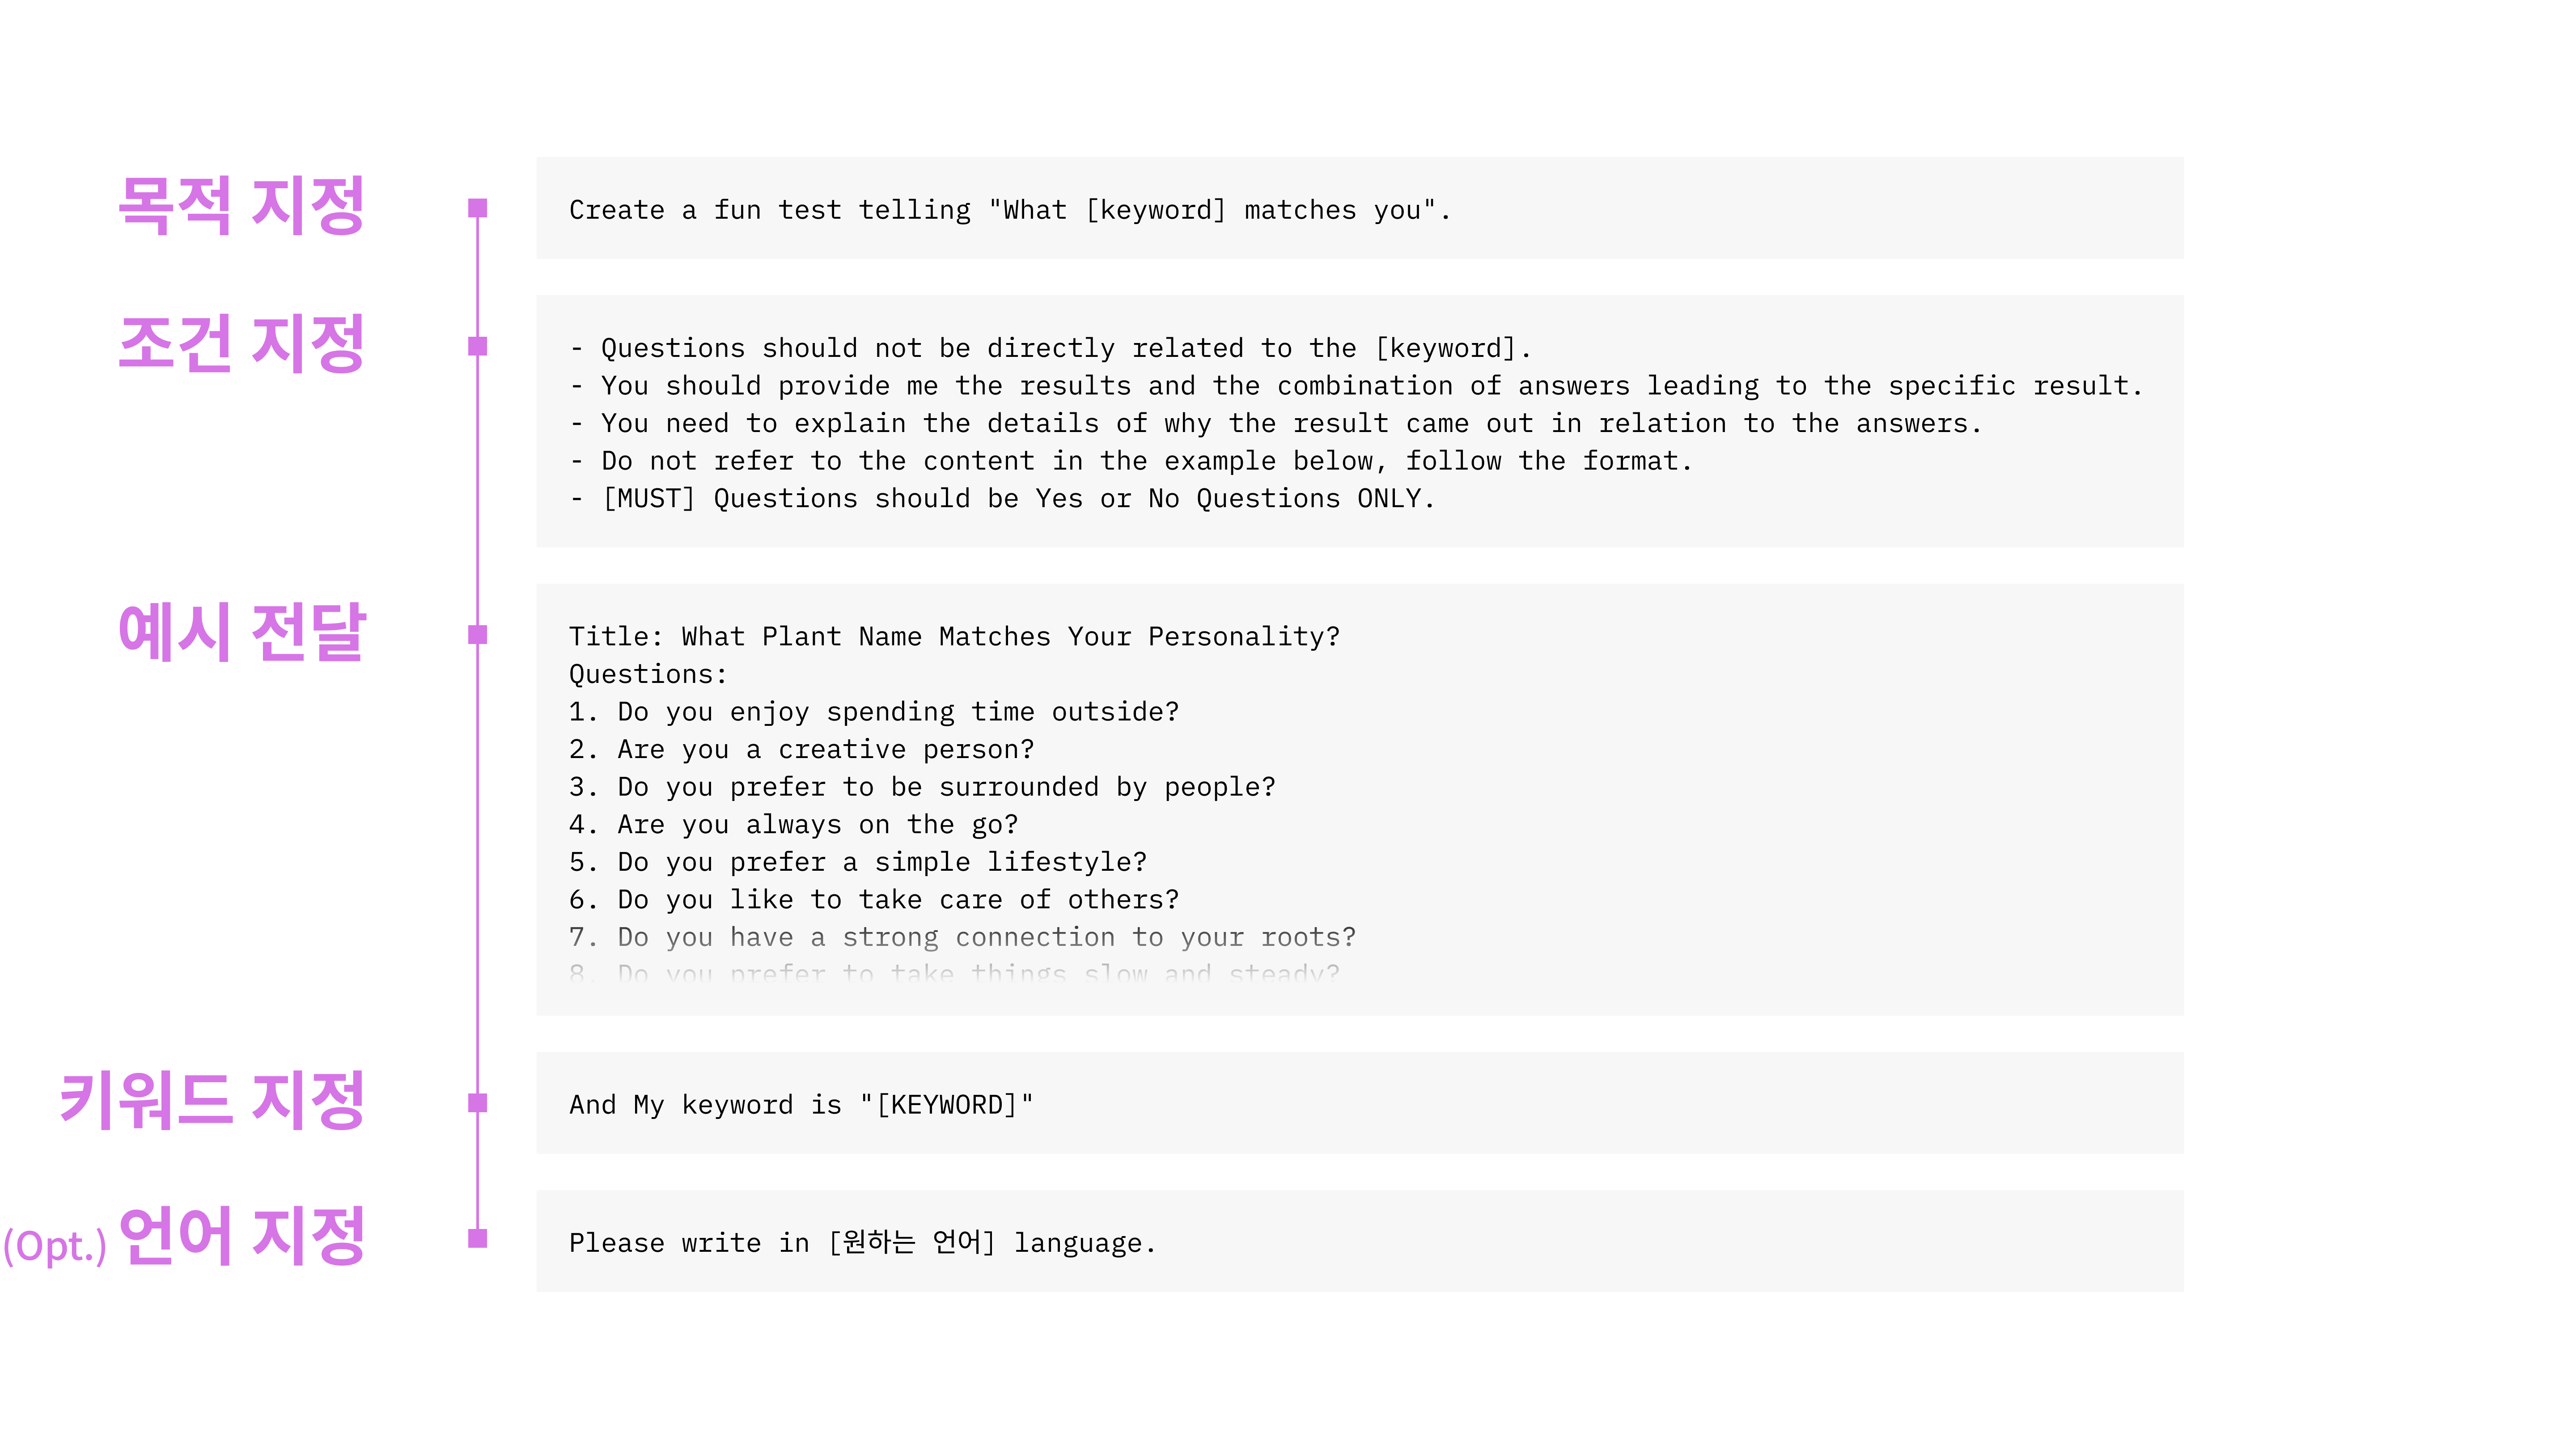2576x1449 pixels.
Task: Click the (Opt.) label
Action: (55, 1246)
